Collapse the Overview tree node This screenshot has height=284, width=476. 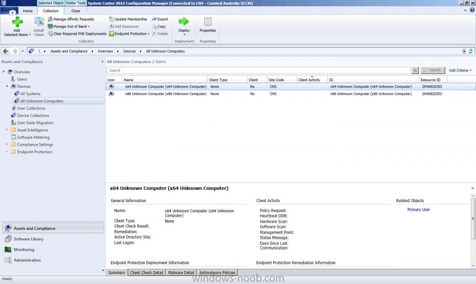[x=4, y=72]
